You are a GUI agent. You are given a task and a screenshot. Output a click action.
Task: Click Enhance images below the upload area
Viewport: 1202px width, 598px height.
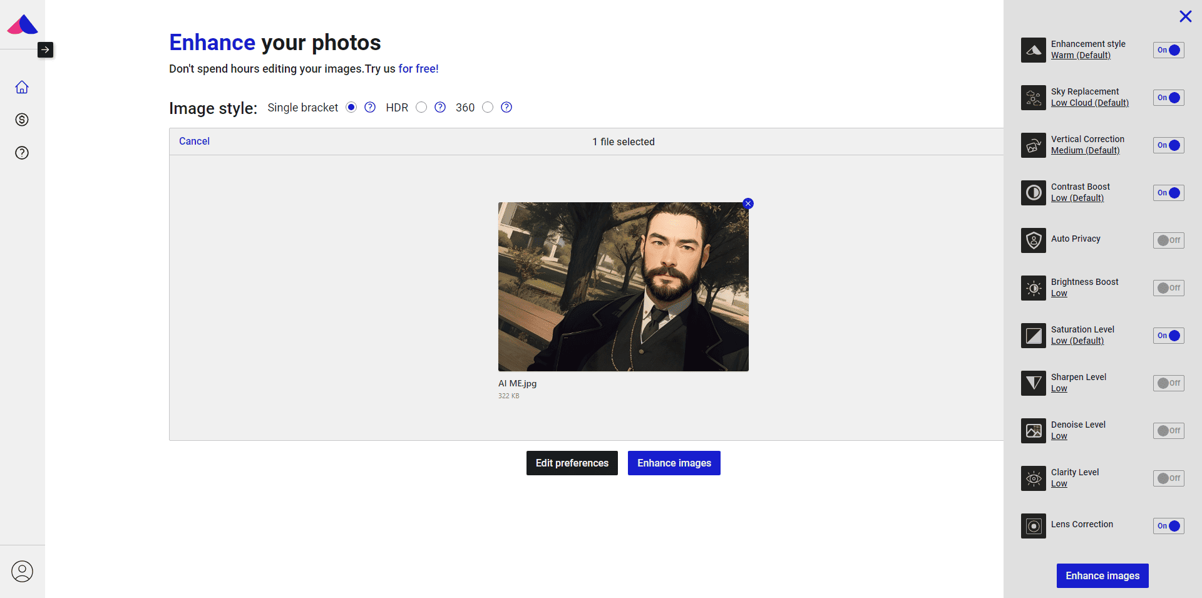click(x=674, y=463)
